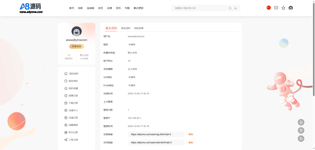Open the t-shirt theme skin icon
The image size is (315, 150).
301,130
